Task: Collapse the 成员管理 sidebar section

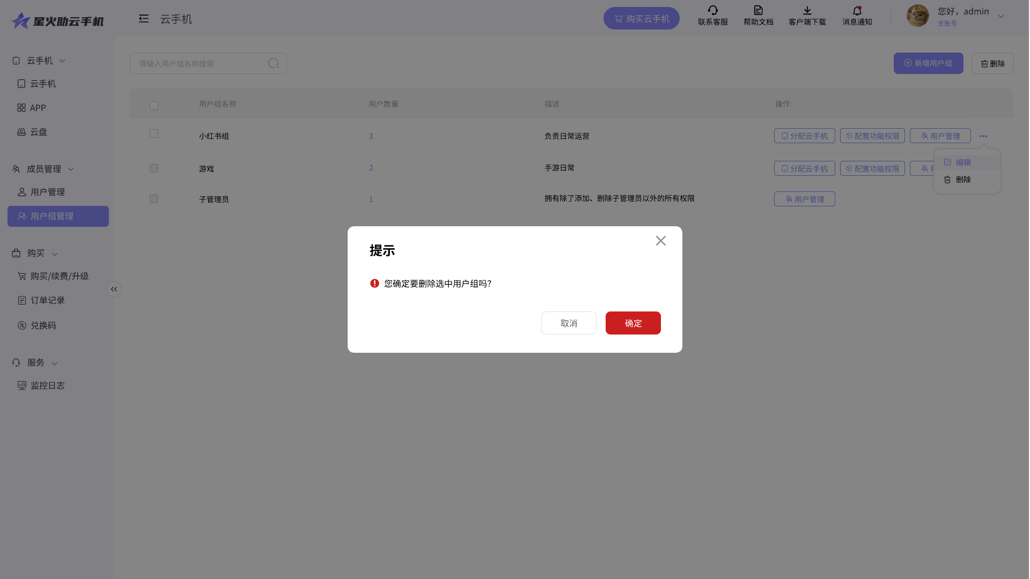Action: pos(71,169)
